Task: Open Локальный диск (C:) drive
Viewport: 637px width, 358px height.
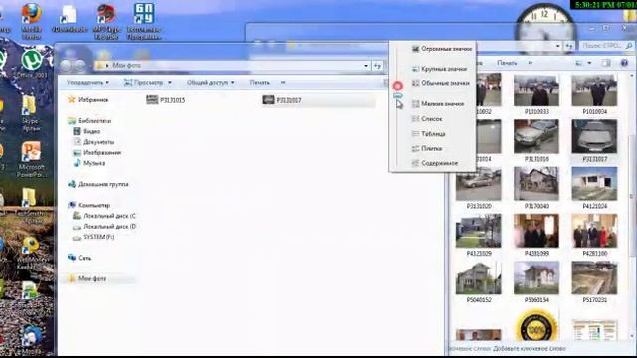Action: pyautogui.click(x=105, y=216)
